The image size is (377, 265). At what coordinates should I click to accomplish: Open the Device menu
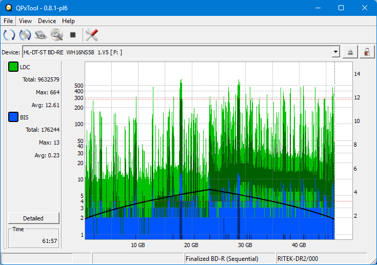point(47,21)
